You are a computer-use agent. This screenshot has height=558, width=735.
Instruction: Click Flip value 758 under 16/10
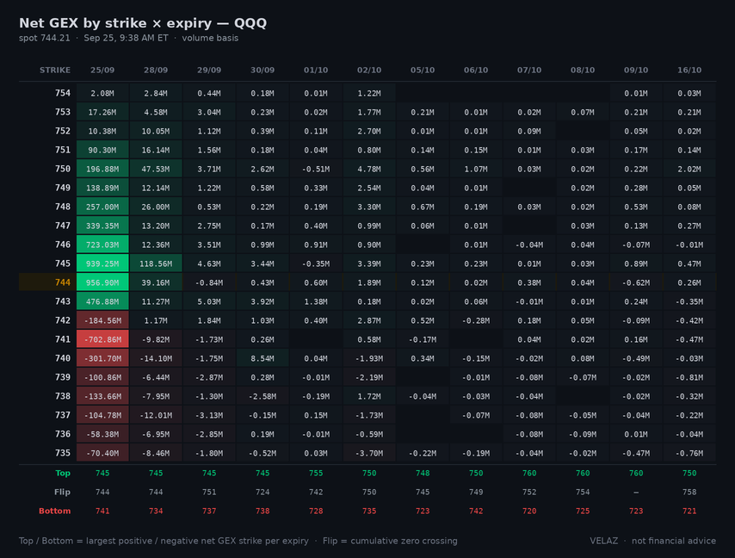pyautogui.click(x=689, y=492)
